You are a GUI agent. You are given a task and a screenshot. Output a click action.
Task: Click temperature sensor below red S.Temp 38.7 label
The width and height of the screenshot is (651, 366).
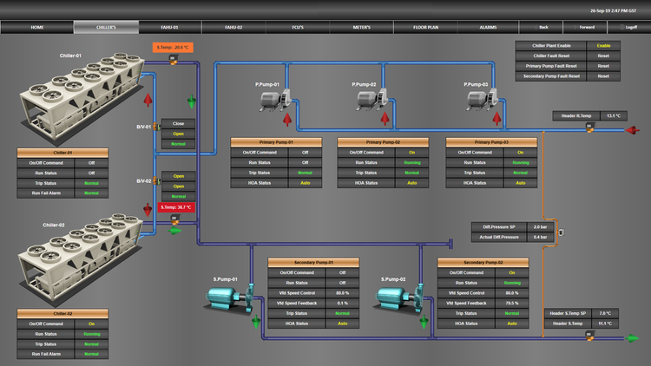pos(174,219)
